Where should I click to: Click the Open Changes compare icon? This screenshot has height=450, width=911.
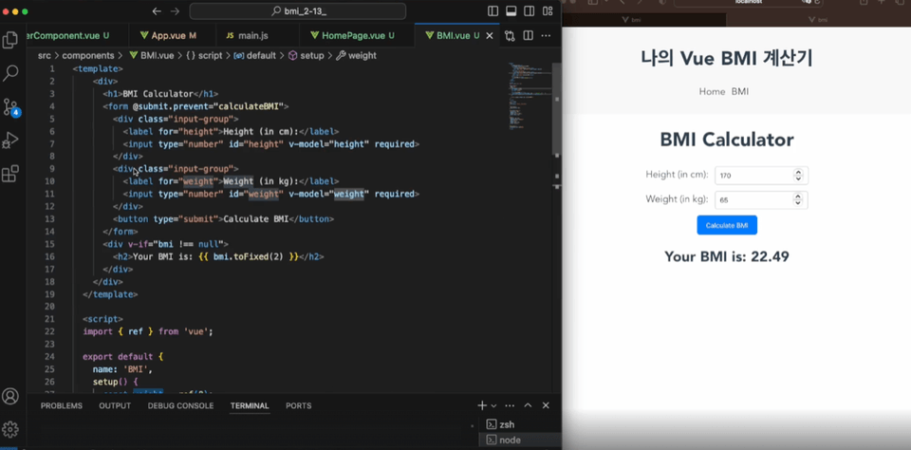(x=510, y=36)
